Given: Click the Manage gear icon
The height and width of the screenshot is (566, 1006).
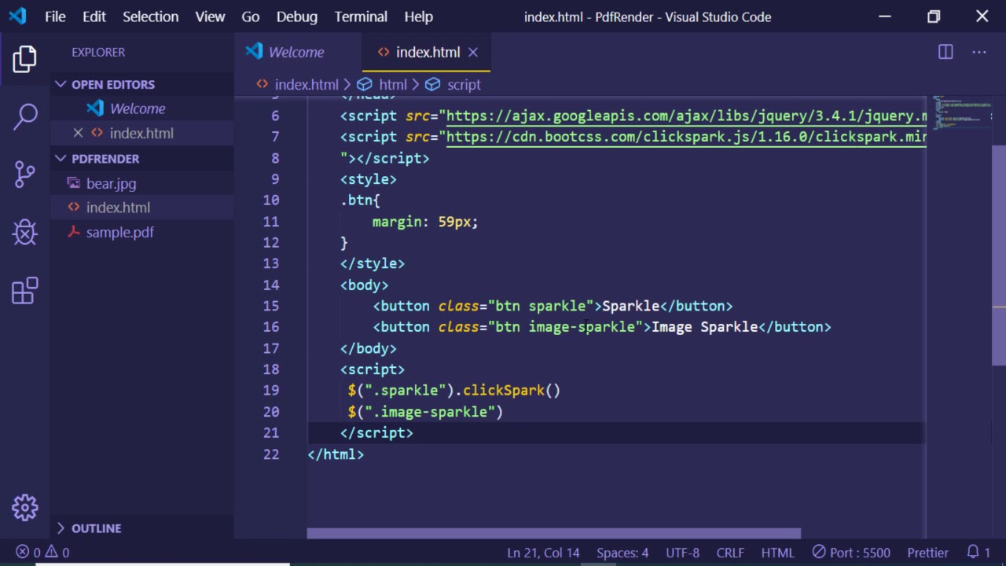Looking at the screenshot, I should tap(25, 507).
